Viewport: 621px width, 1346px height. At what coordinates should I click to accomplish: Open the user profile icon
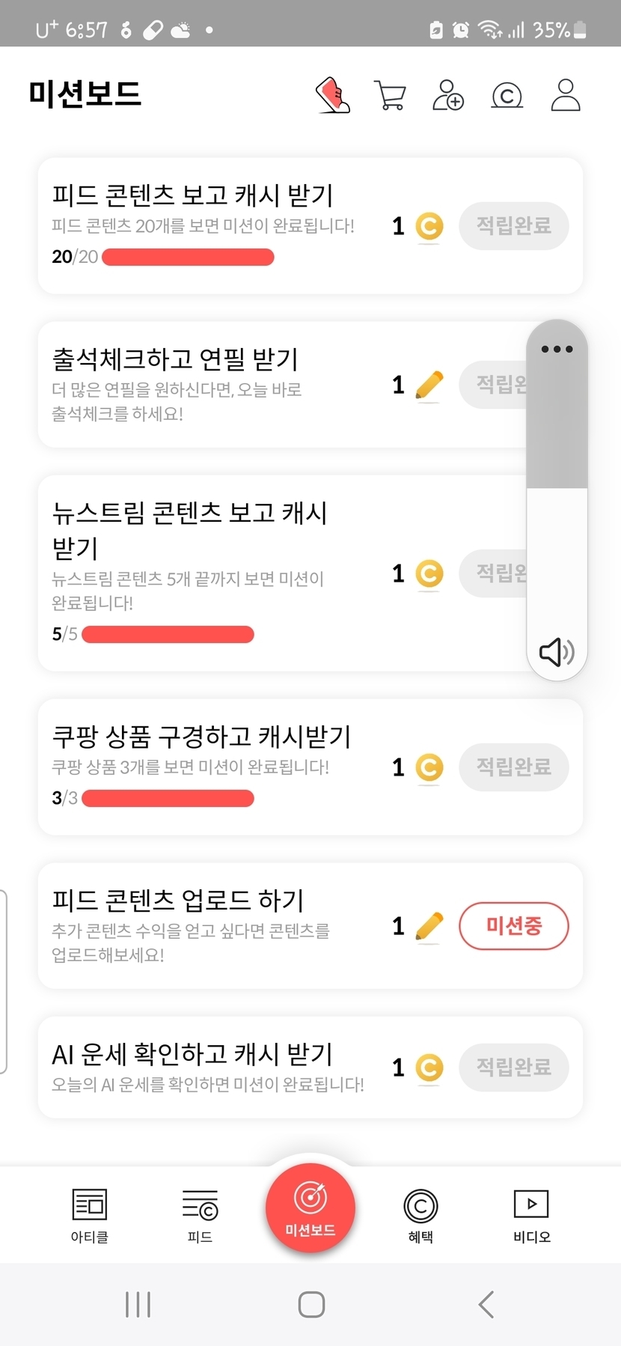click(x=566, y=96)
